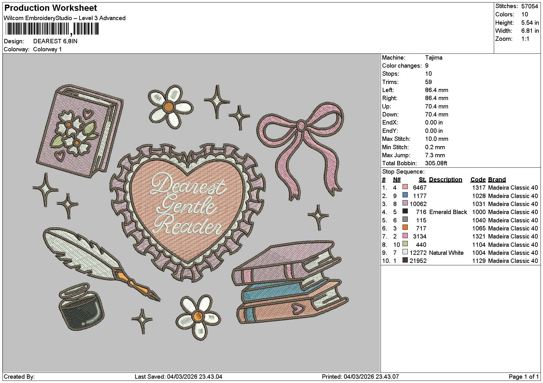Click the 'Emerald Black' description text
Image resolution: width=543 pixels, height=383 pixels.
[x=448, y=212]
